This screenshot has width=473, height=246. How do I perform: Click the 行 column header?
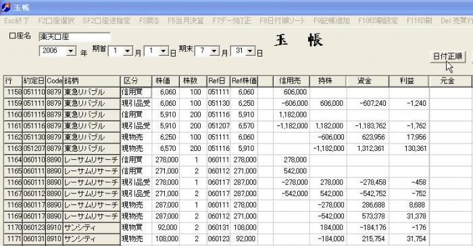pos(13,81)
